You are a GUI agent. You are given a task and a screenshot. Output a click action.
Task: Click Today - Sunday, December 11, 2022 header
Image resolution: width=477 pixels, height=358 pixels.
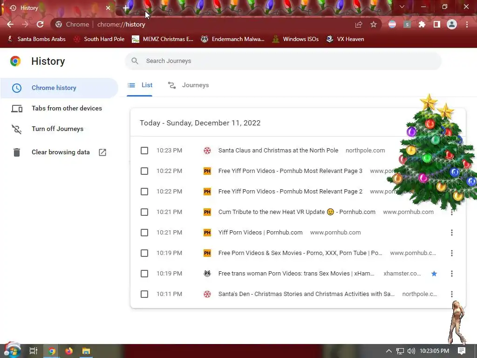coord(200,123)
